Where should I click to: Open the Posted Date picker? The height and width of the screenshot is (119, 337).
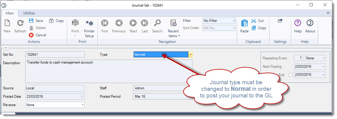click(x=82, y=97)
